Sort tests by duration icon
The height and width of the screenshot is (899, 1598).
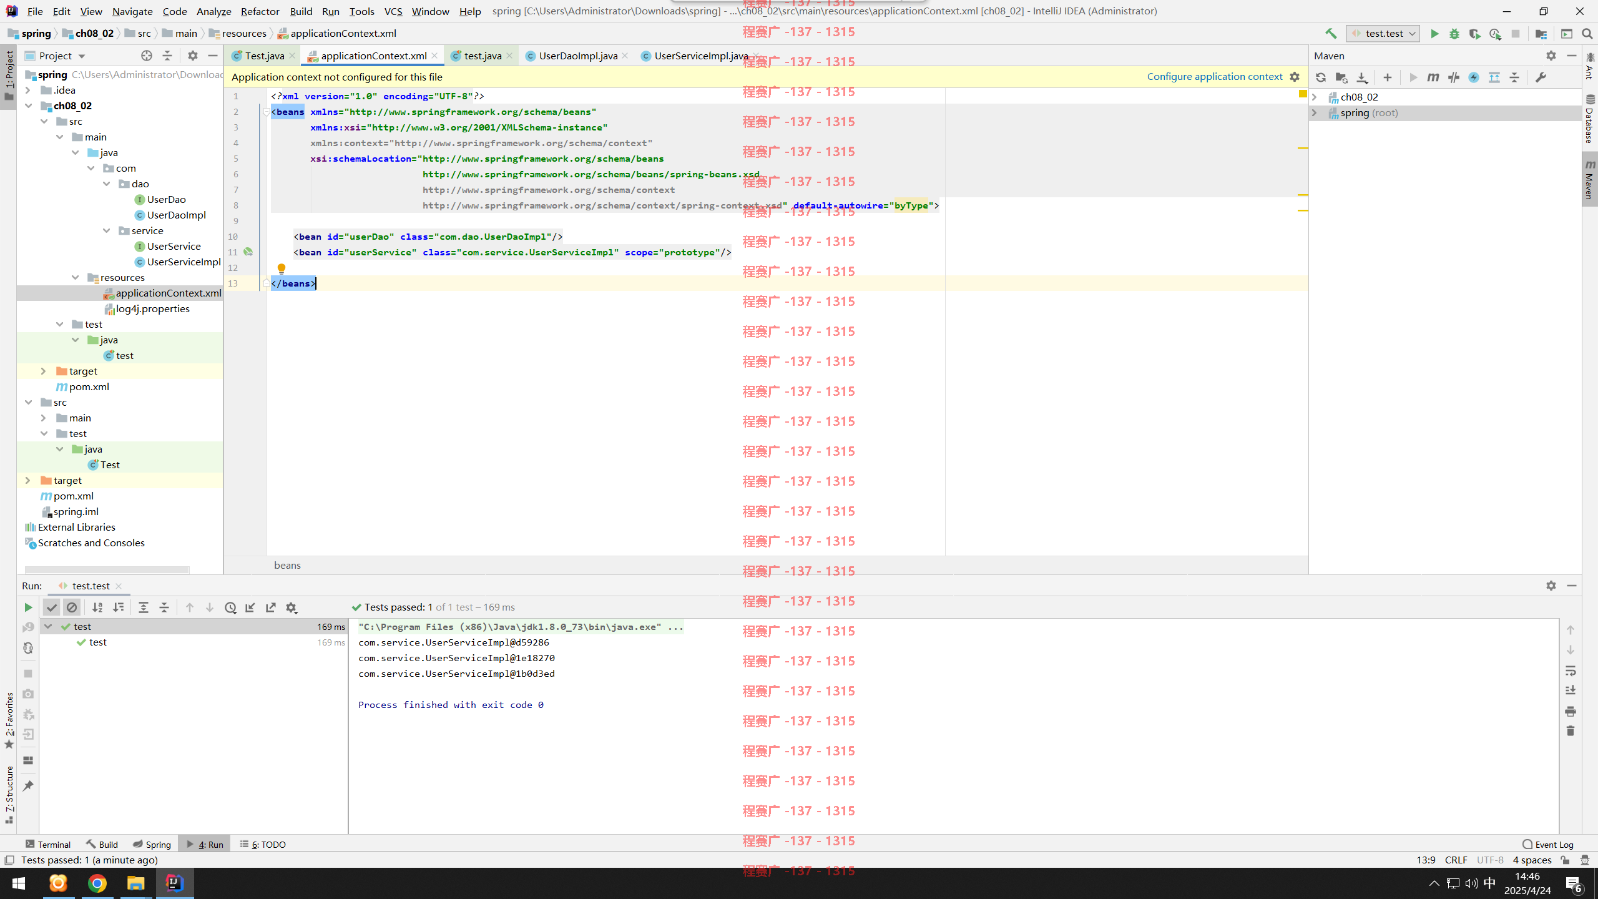[x=118, y=607]
